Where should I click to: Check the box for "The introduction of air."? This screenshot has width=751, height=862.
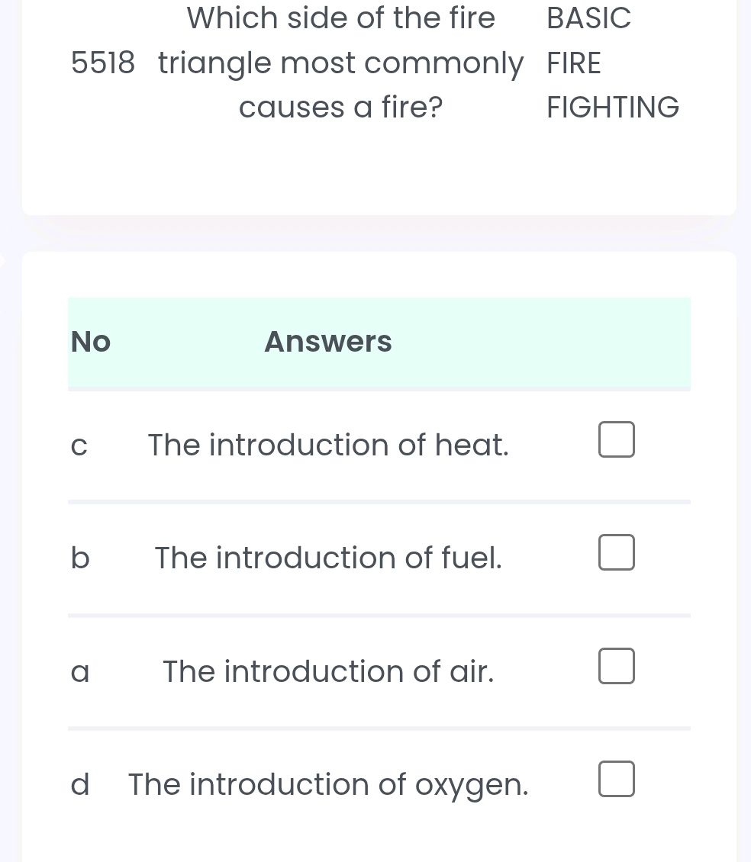616,666
